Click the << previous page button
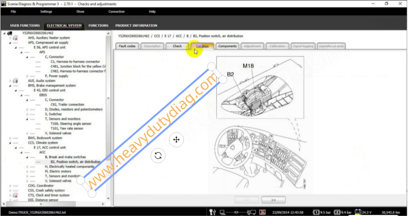This screenshot has width=408, height=216. click(247, 200)
